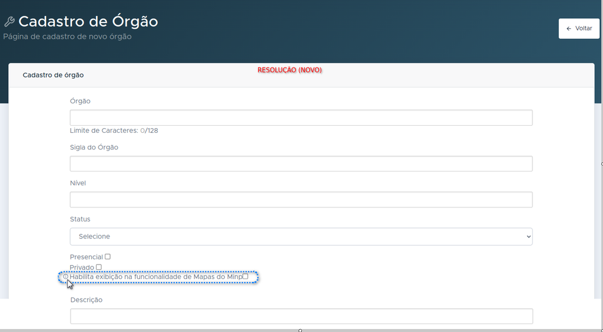
Task: Check the Presencial checkbox
Action: click(108, 256)
